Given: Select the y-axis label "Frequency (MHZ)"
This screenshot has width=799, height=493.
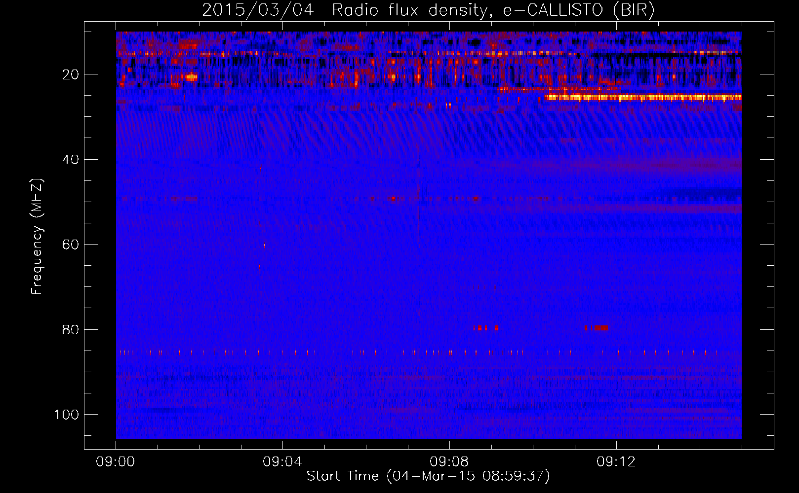Looking at the screenshot, I should [x=37, y=237].
